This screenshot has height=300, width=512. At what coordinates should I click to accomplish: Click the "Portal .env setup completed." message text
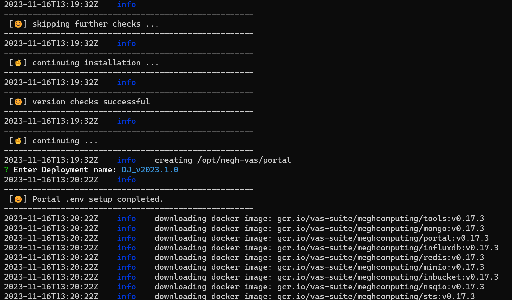(x=98, y=199)
